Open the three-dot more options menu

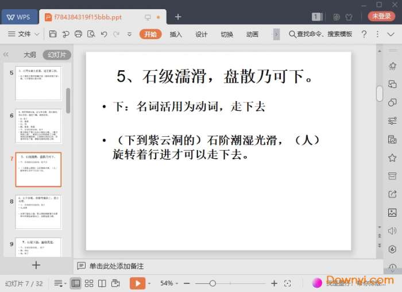(377, 34)
